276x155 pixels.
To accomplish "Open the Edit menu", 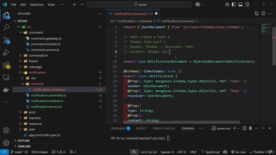I will 23,5.
